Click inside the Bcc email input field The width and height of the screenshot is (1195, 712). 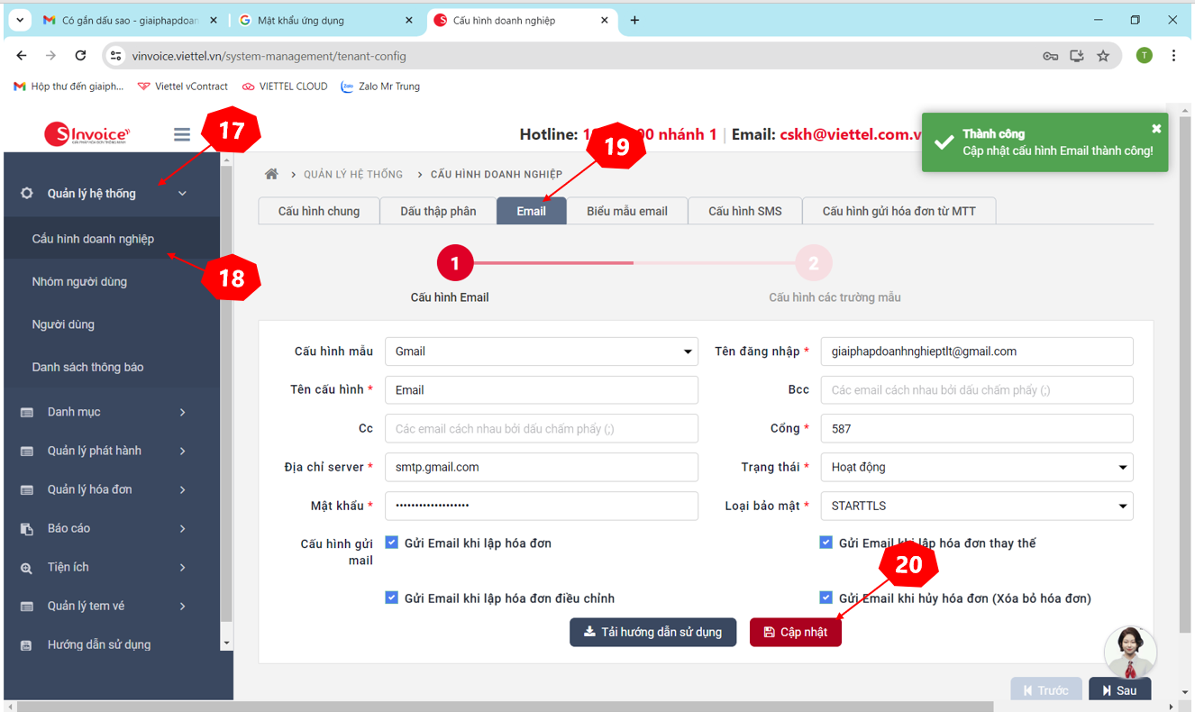(977, 389)
